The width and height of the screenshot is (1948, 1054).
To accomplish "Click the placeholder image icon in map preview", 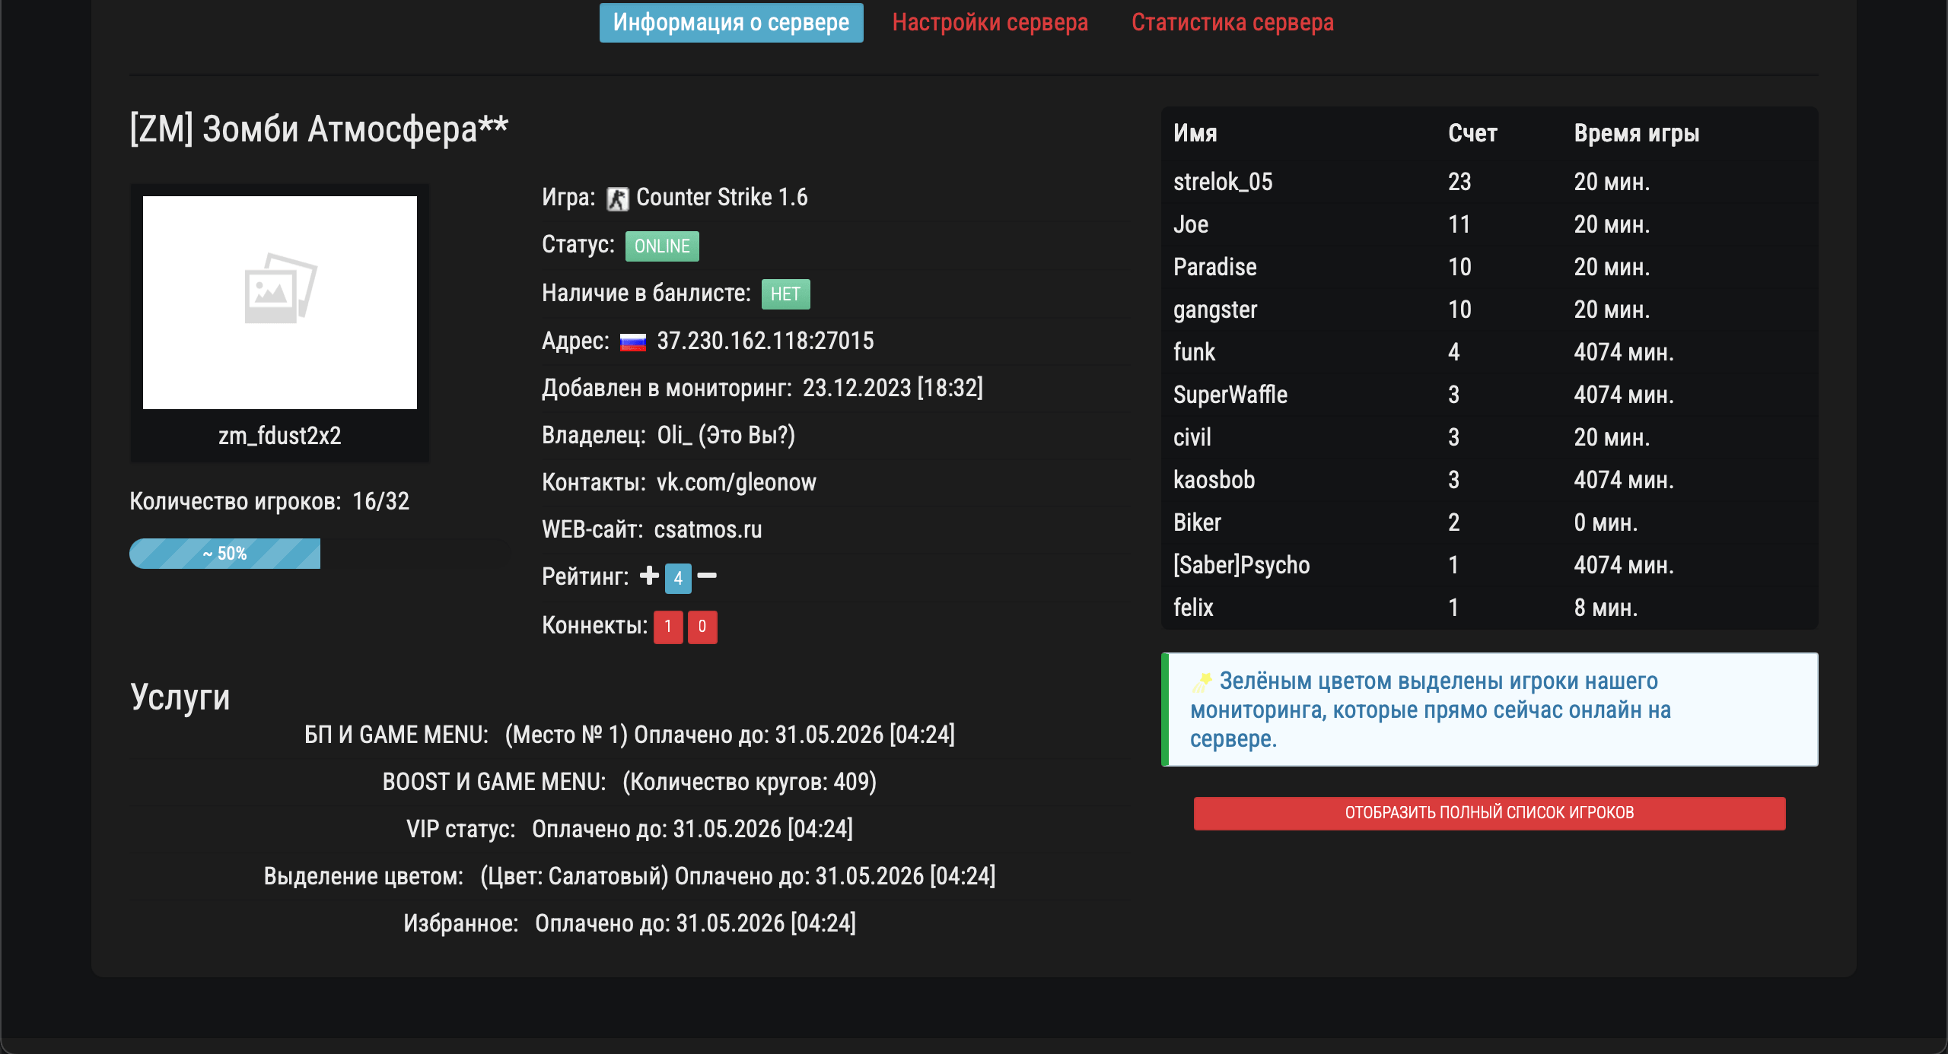I will tap(280, 289).
